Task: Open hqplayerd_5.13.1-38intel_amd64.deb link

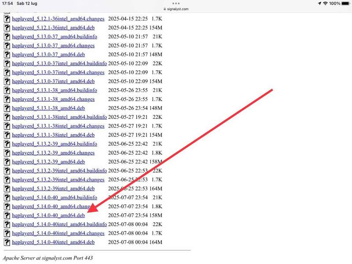Action: click(53, 135)
